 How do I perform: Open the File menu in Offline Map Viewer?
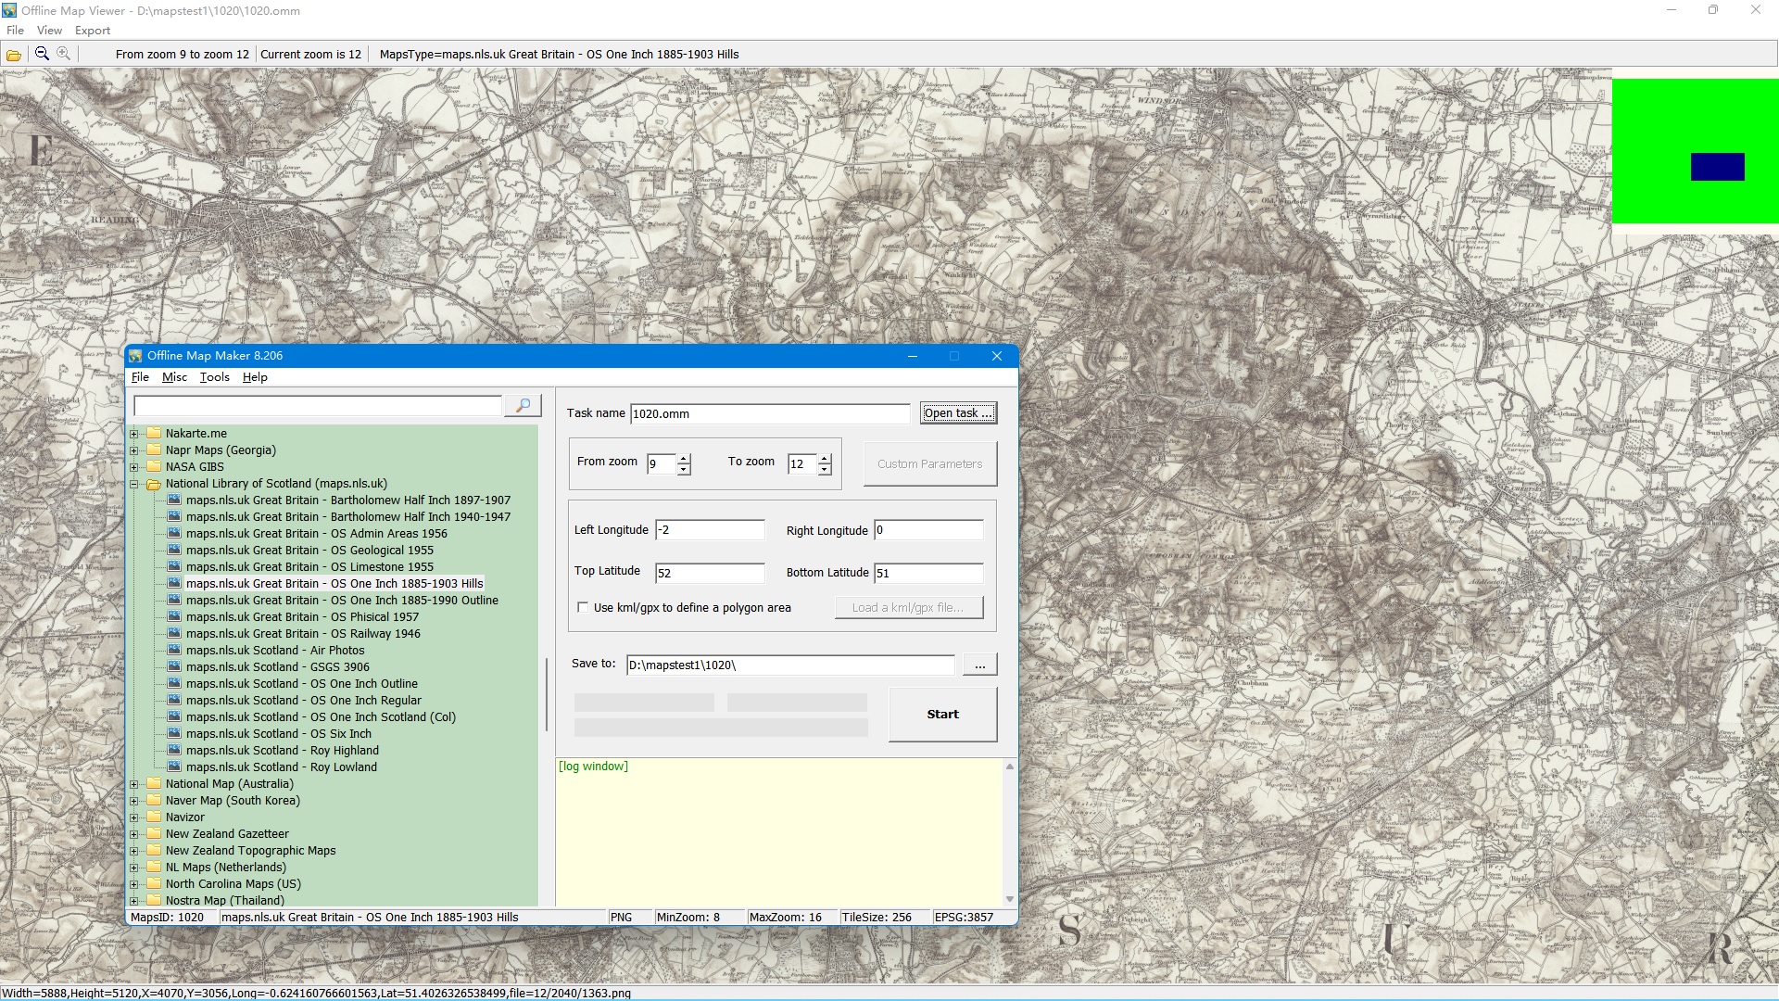pos(15,31)
